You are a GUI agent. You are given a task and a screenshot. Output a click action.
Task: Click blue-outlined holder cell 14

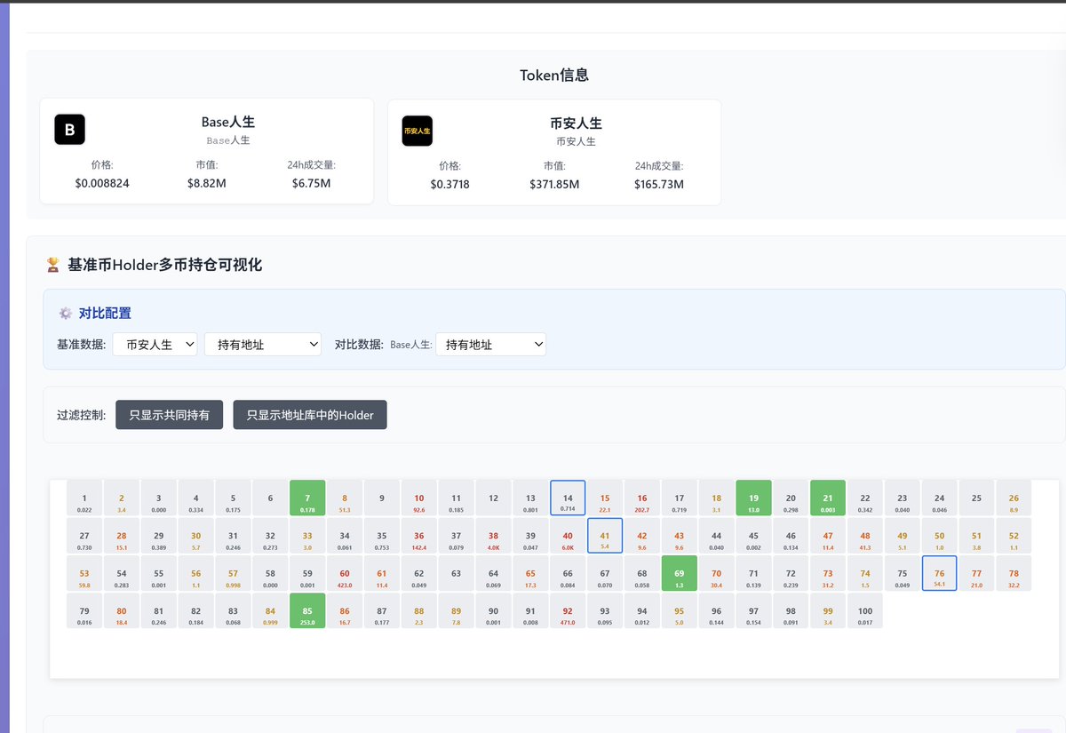pos(568,498)
